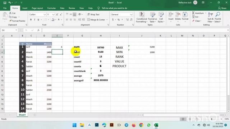Open Conditional Formatting menu
The height and width of the screenshot is (129, 230).
(x=142, y=18)
